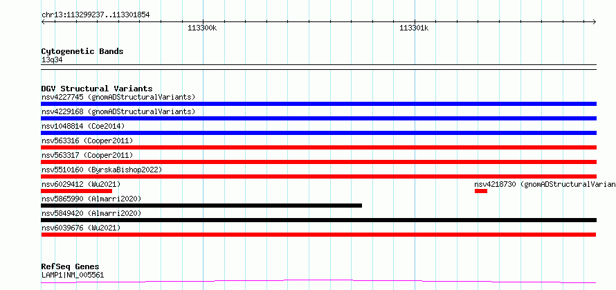Image resolution: width=616 pixels, height=290 pixels.
Task: Open the nsv6029412 (Wu2021) label
Action: pos(81,184)
